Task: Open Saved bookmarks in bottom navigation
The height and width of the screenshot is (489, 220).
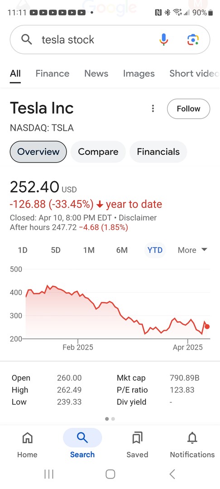Action: tap(137, 445)
